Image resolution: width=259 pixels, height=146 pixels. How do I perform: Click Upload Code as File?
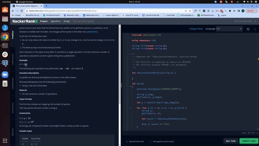coord(135,142)
